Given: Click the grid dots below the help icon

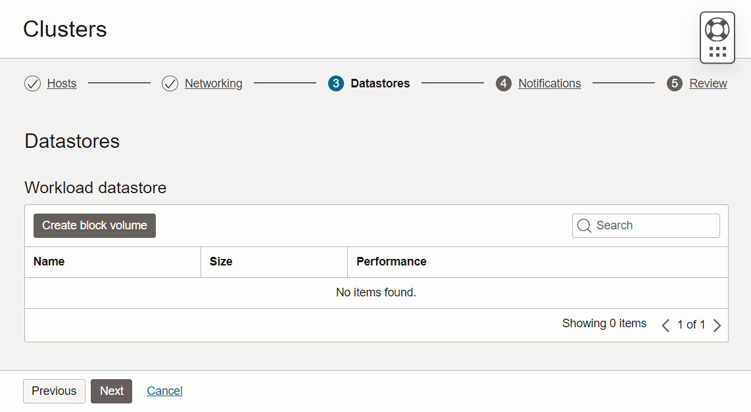Looking at the screenshot, I should [717, 51].
